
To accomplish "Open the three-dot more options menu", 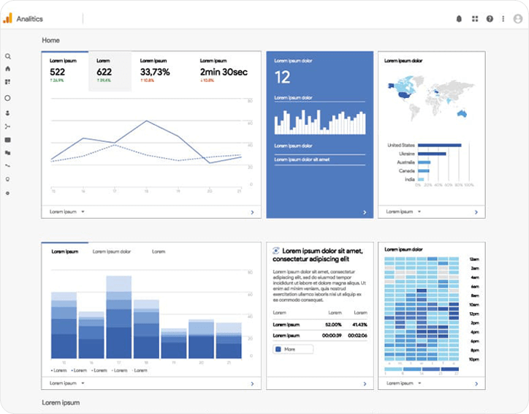I will pyautogui.click(x=503, y=19).
